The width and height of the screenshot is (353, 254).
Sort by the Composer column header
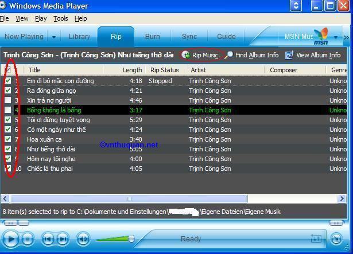tap(295, 70)
